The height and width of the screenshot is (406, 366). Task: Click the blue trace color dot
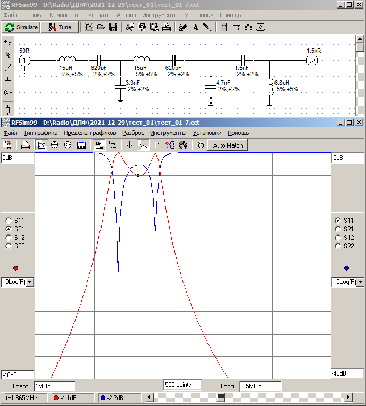347,268
